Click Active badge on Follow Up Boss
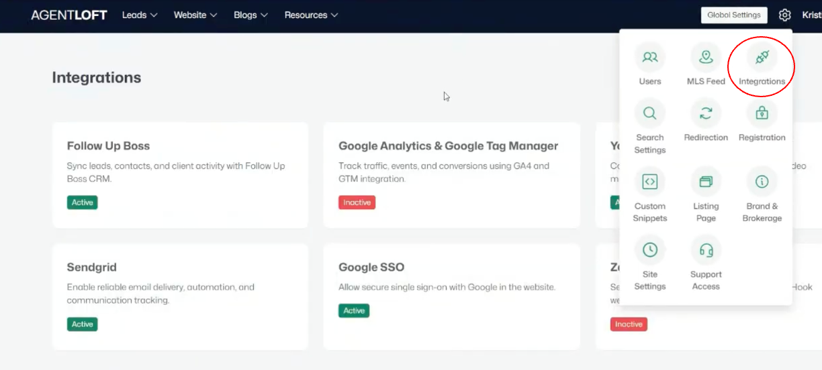Screen dimensions: 822x370 coord(82,202)
